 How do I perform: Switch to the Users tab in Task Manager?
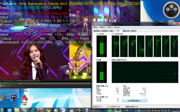[133, 31]
